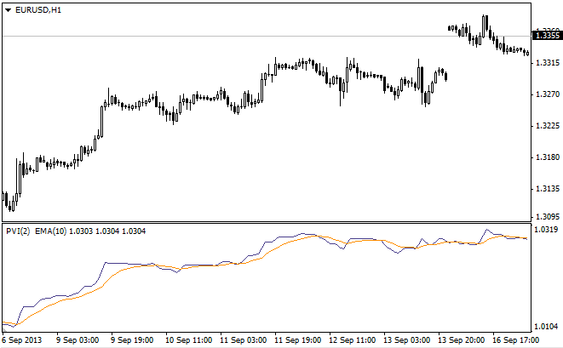
Task: Click the 1.0319 indicator scale value
Action: (x=545, y=230)
